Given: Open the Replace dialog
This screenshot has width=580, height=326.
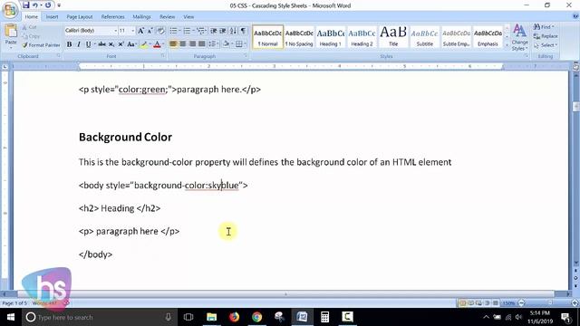Looking at the screenshot, I should coord(546,36).
